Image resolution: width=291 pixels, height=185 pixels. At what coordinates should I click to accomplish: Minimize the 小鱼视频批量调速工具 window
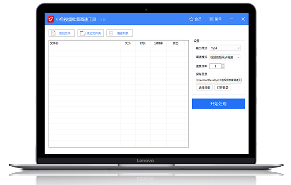(231, 19)
